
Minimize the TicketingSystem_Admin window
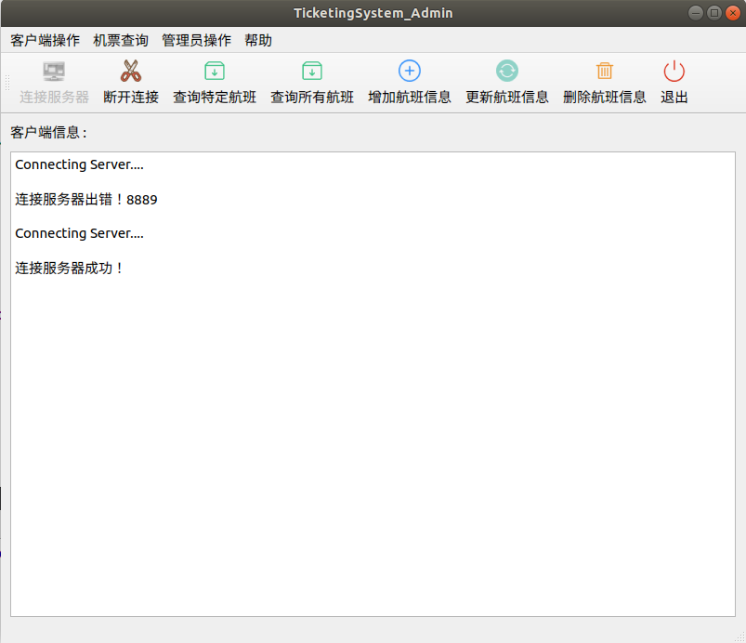(x=696, y=13)
